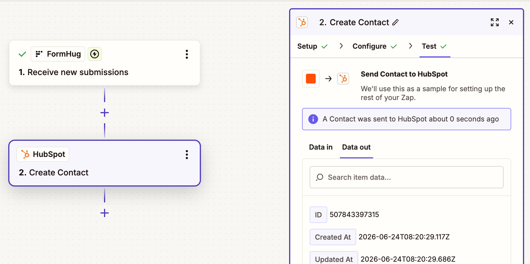
Task: Close the Create Contact panel
Action: (511, 22)
